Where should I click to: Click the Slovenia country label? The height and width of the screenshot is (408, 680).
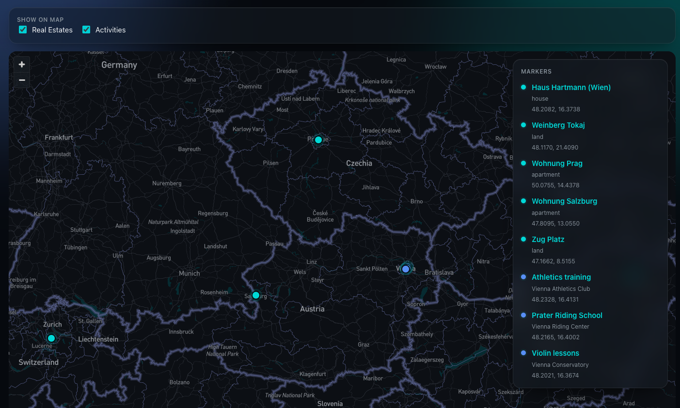[330, 404]
